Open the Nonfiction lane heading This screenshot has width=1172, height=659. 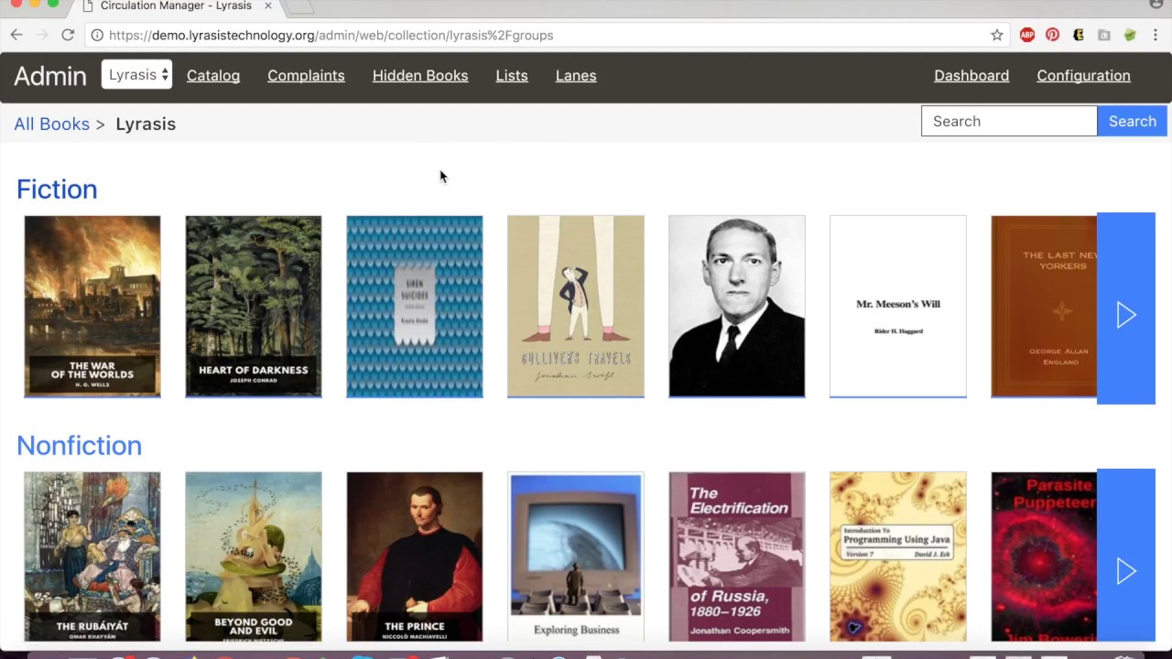point(79,445)
